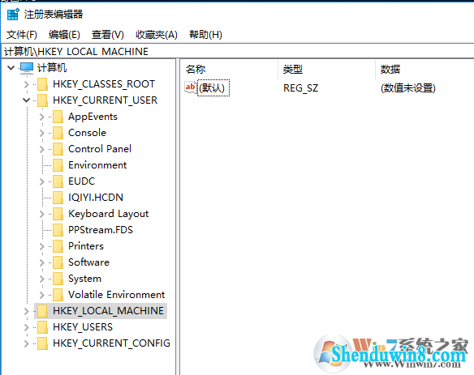Open the 收藏夹(A) menu
The width and height of the screenshot is (474, 375).
pyautogui.click(x=157, y=35)
